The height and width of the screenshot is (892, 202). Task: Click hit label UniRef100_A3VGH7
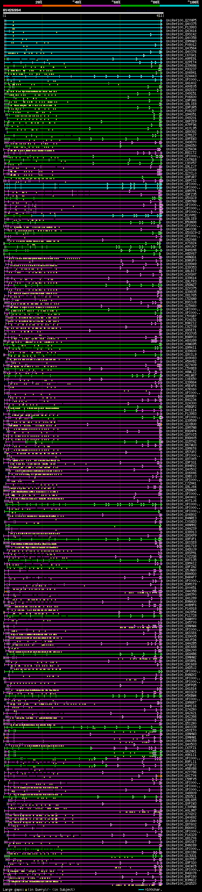tap(181, 274)
